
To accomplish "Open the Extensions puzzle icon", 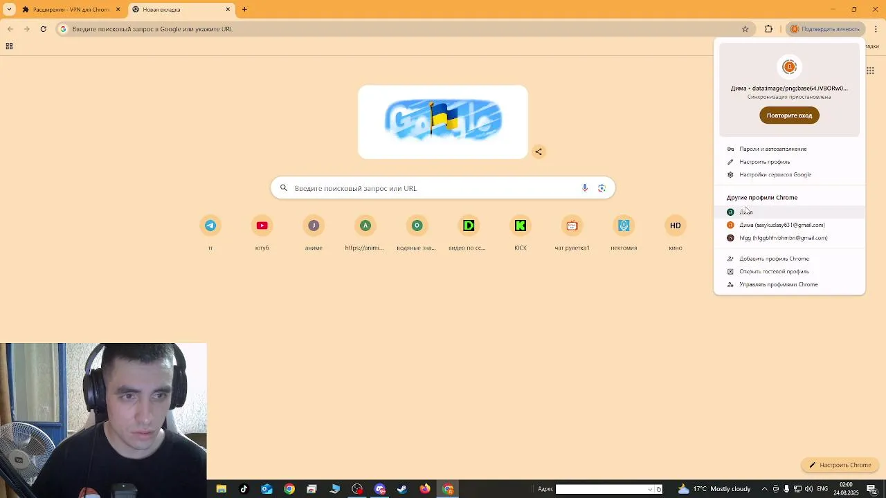I will 768,29.
